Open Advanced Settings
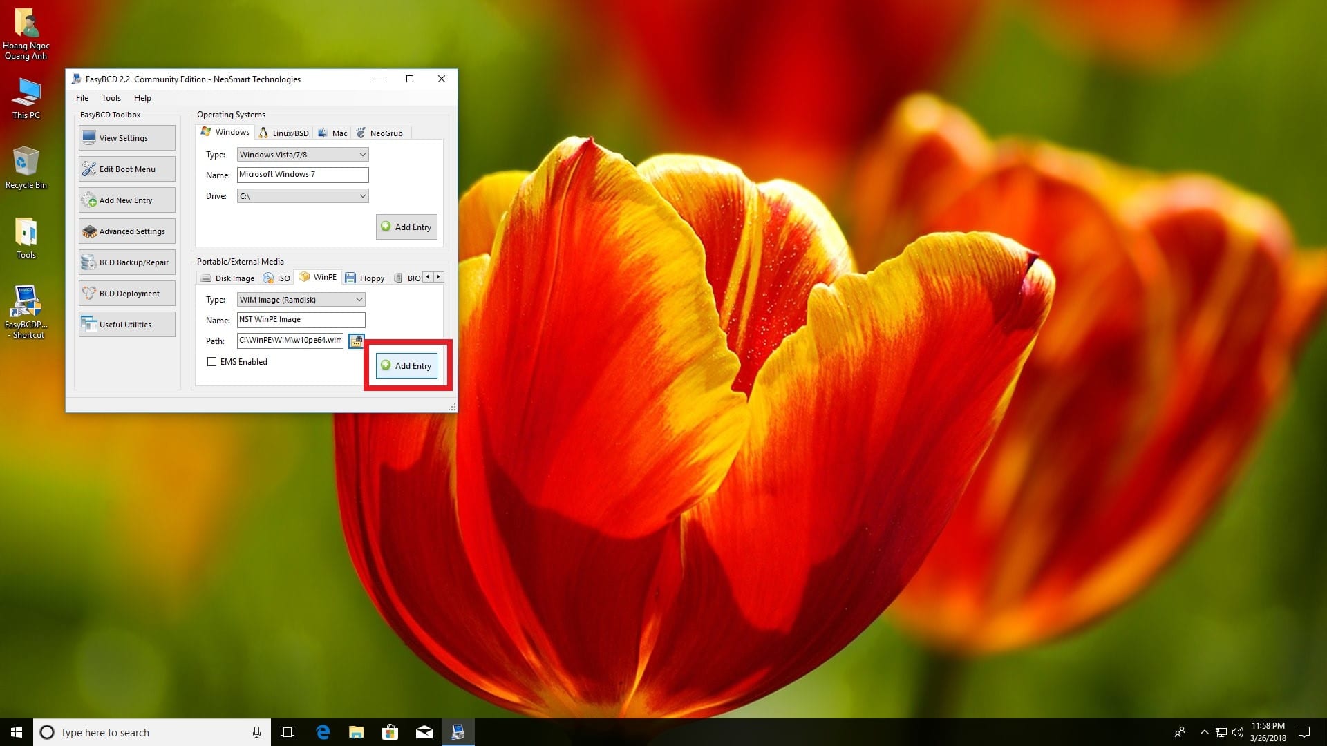 (x=126, y=231)
